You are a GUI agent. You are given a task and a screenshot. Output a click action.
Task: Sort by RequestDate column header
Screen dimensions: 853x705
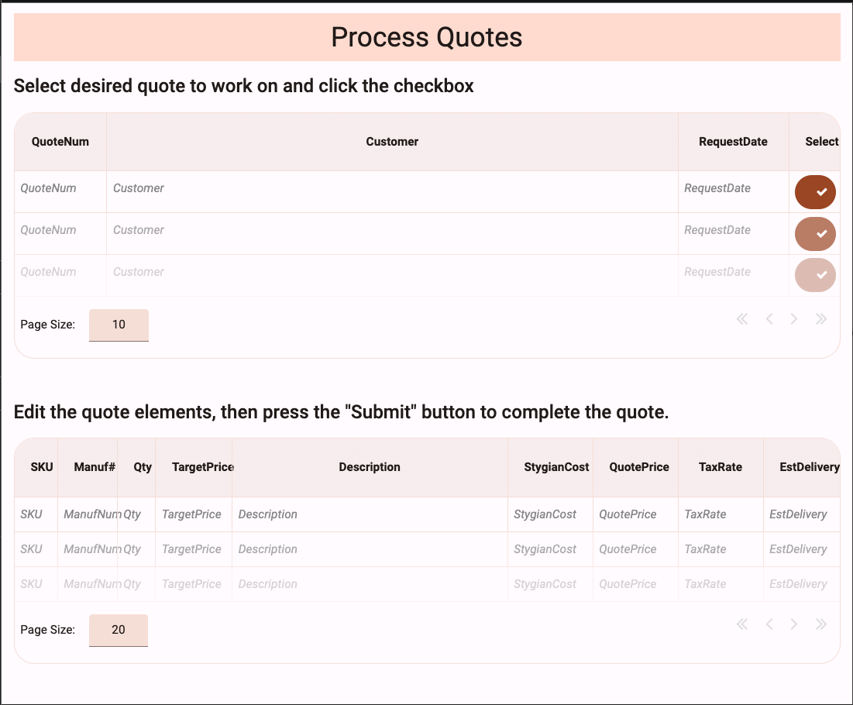pyautogui.click(x=733, y=142)
